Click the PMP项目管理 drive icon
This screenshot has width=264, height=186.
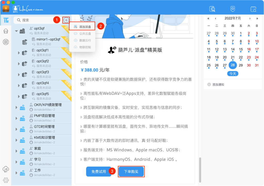tap(22, 118)
